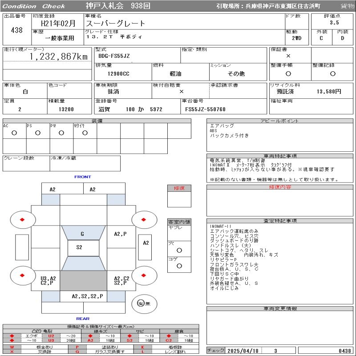Click the Condition Check title

34,6
